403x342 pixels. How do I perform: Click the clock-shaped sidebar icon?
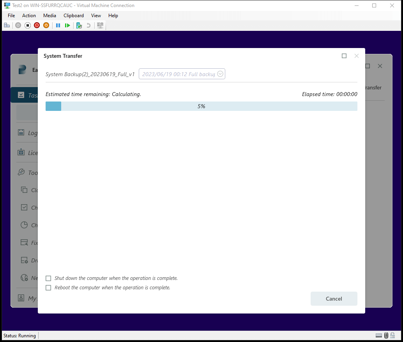24,225
